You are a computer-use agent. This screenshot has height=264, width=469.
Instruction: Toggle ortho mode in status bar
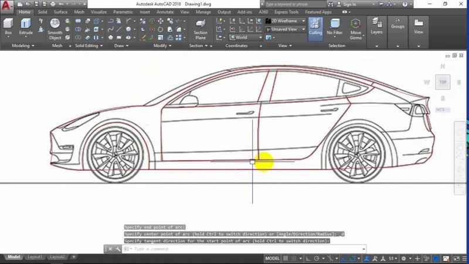[x=308, y=258]
